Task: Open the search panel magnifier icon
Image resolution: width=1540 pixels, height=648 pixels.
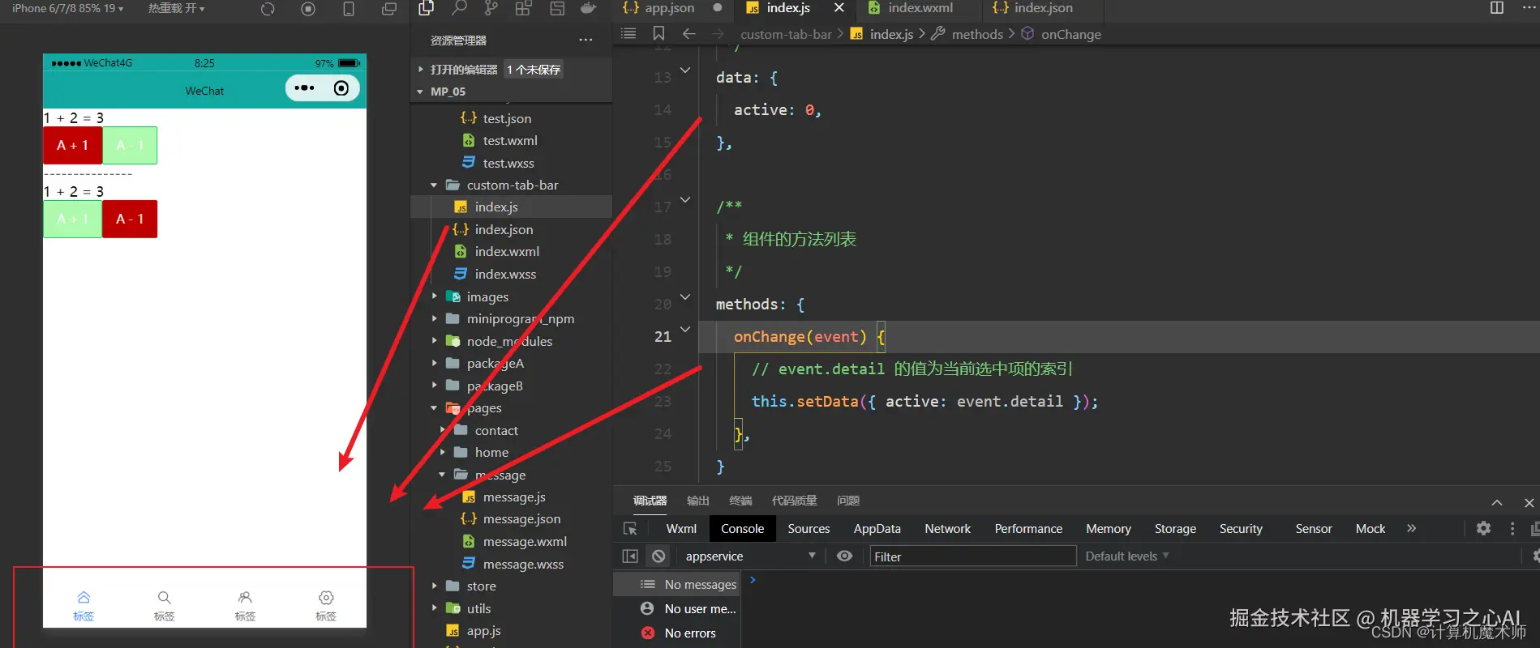Action: 459,8
